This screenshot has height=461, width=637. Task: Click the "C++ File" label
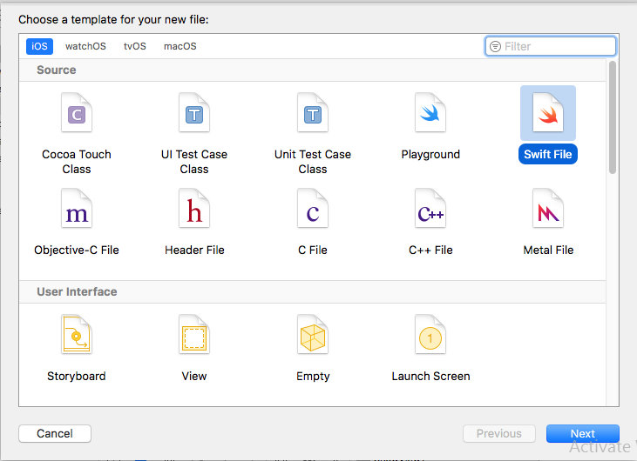tap(430, 250)
